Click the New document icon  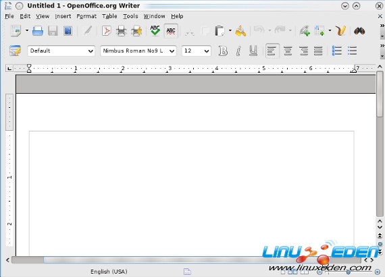tap(16, 31)
